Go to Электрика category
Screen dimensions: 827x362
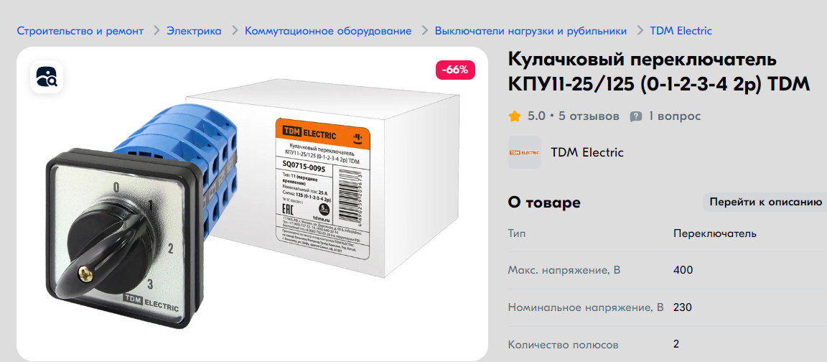tap(194, 31)
